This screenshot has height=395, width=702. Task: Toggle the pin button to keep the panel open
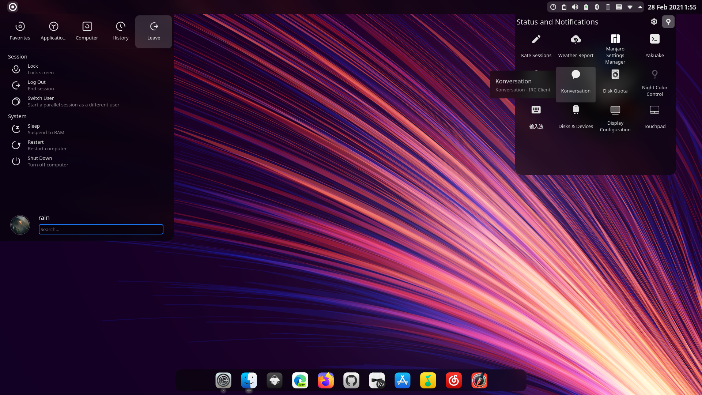pyautogui.click(x=668, y=22)
